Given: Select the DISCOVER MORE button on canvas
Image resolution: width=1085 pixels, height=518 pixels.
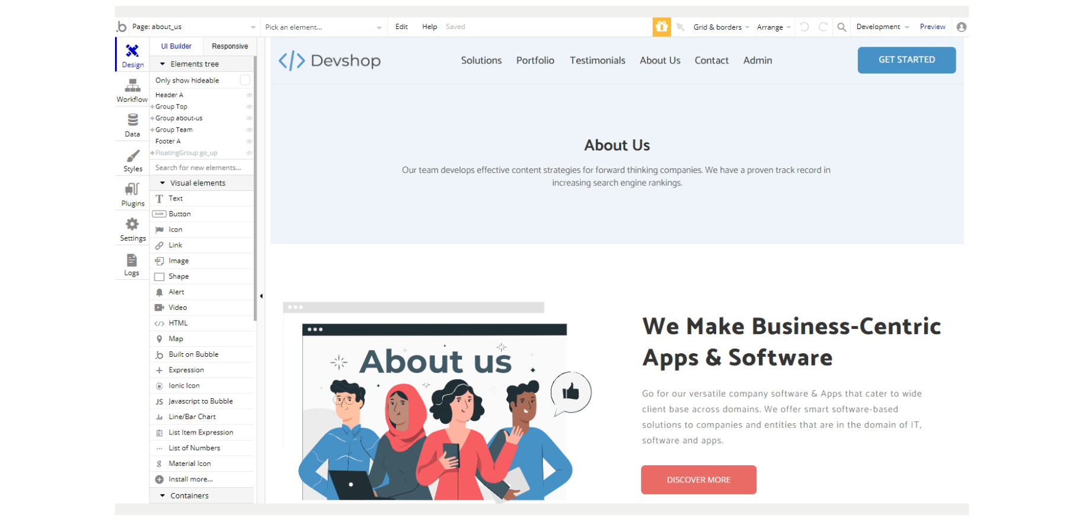Looking at the screenshot, I should (x=698, y=479).
